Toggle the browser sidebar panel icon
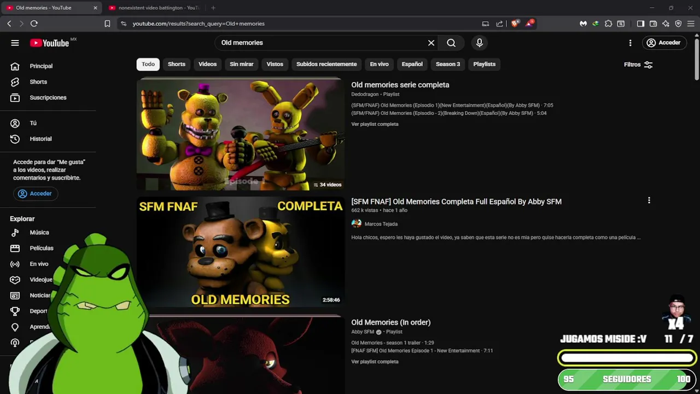Image resolution: width=700 pixels, height=394 pixels. click(x=640, y=24)
